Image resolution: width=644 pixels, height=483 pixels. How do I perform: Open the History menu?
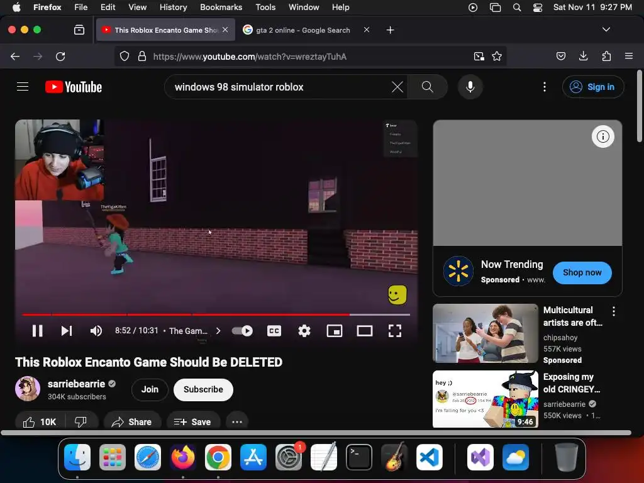[173, 7]
